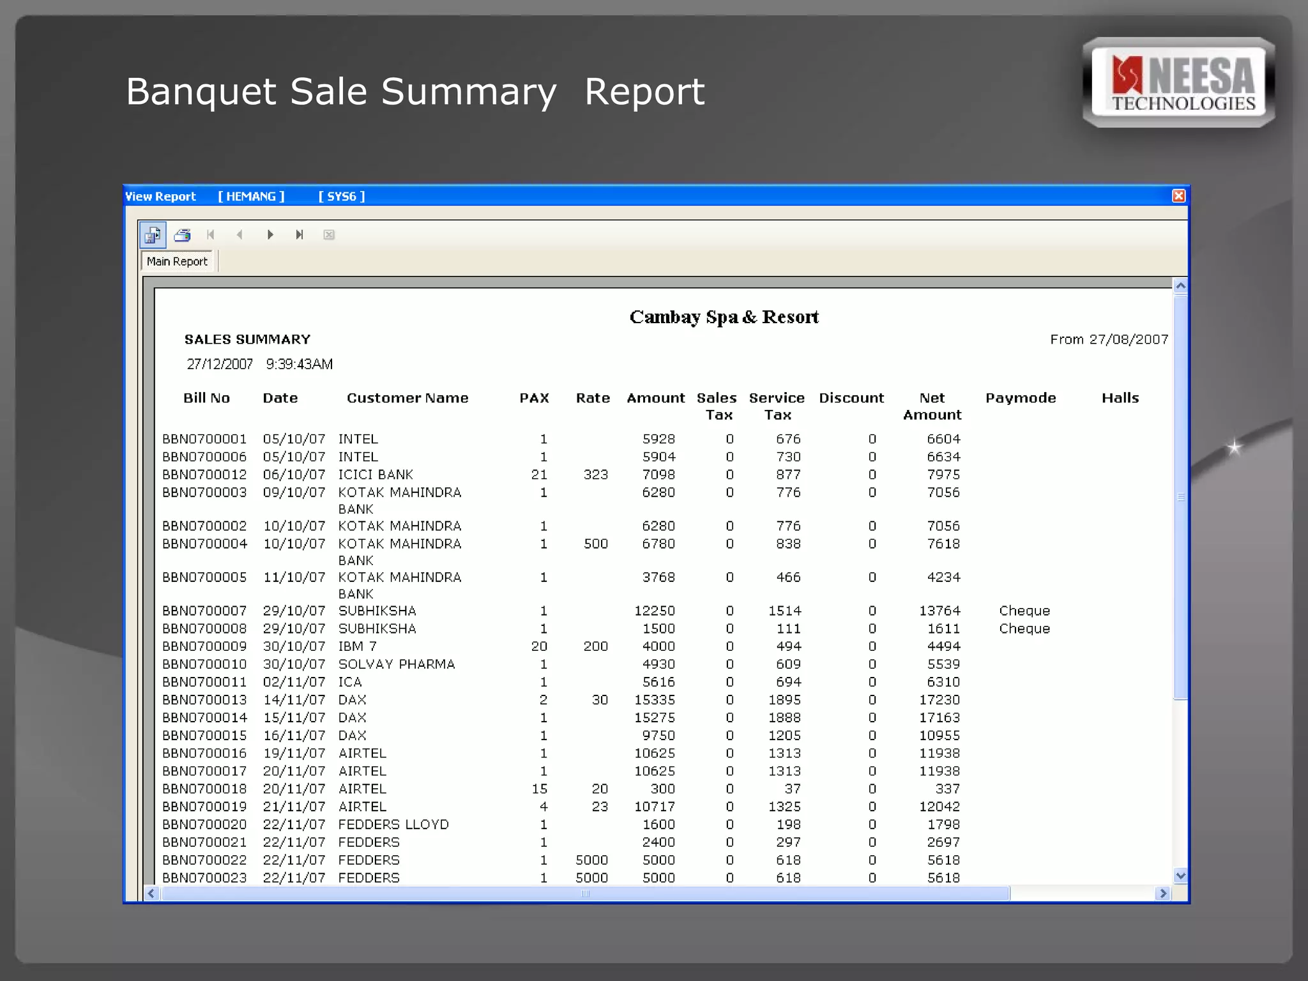Click the vertical scrollbar up arrow
The width and height of the screenshot is (1308, 981).
click(x=1180, y=285)
